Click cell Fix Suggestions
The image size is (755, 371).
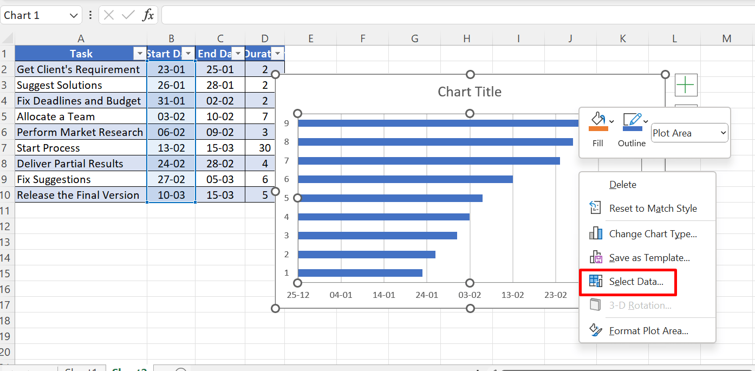tap(81, 179)
